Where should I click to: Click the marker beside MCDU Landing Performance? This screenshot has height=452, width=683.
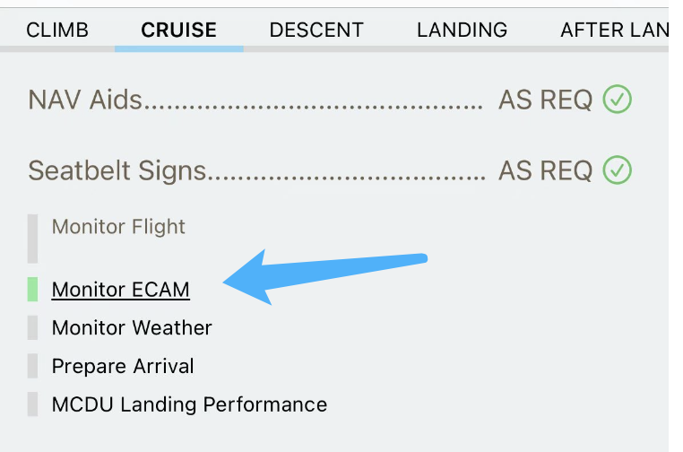tap(32, 404)
